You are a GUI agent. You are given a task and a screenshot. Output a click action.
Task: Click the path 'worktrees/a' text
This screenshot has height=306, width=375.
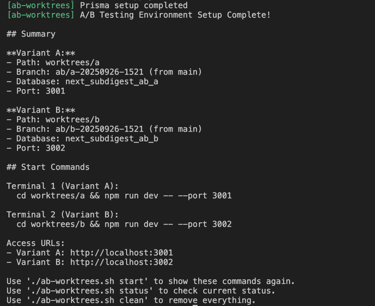[73, 63]
